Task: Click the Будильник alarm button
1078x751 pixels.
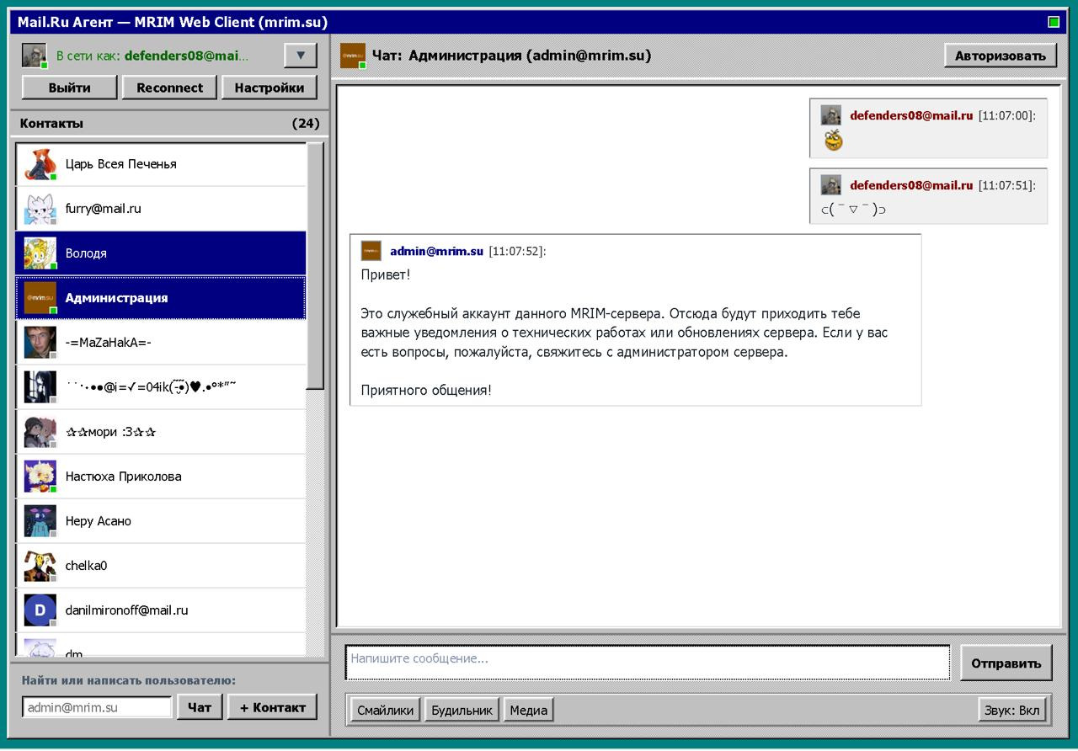Action: [462, 710]
